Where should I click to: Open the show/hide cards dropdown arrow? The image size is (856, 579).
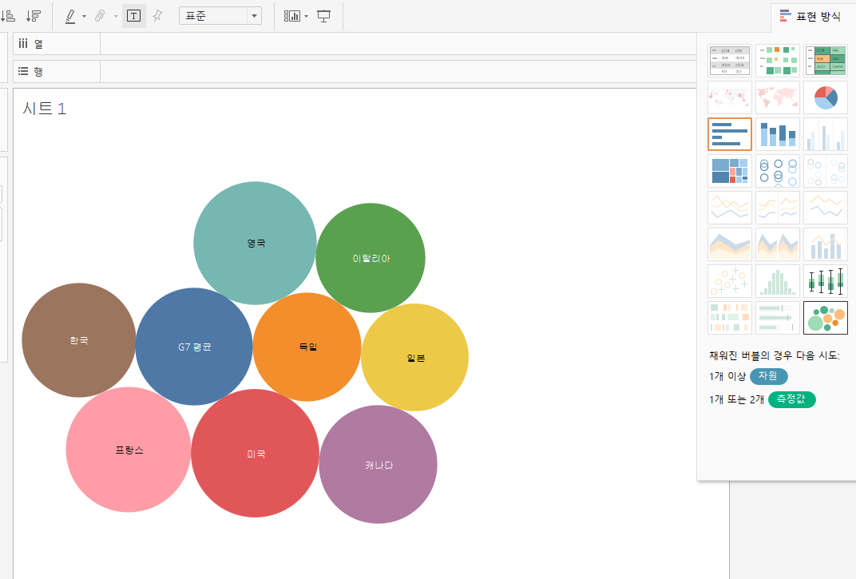[x=306, y=17]
